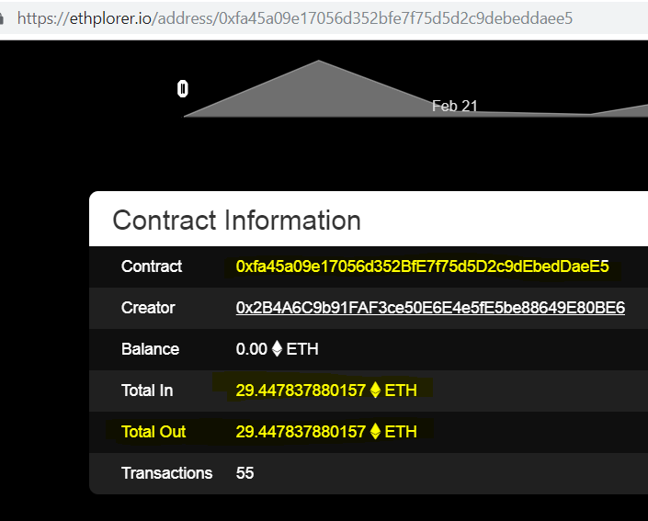The width and height of the screenshot is (648, 521).
Task: Click the Contract Information heading
Action: click(x=237, y=220)
